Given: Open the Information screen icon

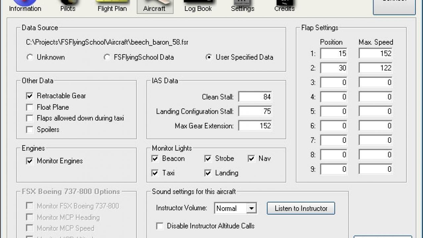Looking at the screenshot, I should pos(25,4).
